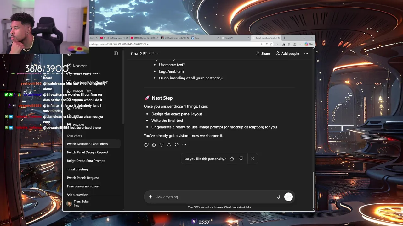
Task: Switch to the Playboi Carti YouTube tab
Action: pyautogui.click(x=144, y=38)
